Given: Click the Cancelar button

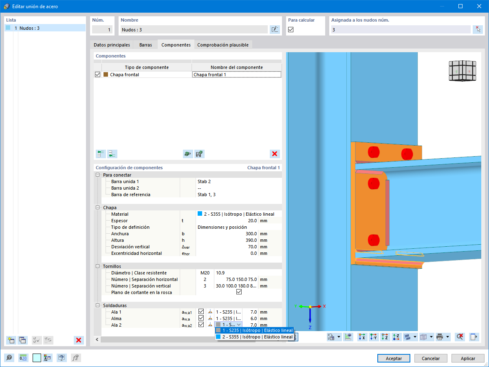Looking at the screenshot, I should tap(431, 358).
